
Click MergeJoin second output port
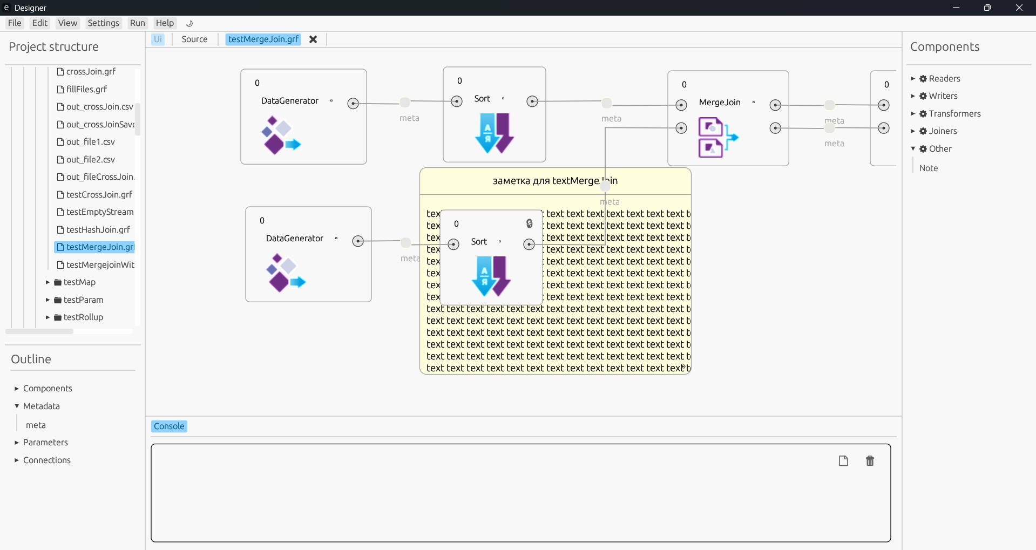point(775,128)
